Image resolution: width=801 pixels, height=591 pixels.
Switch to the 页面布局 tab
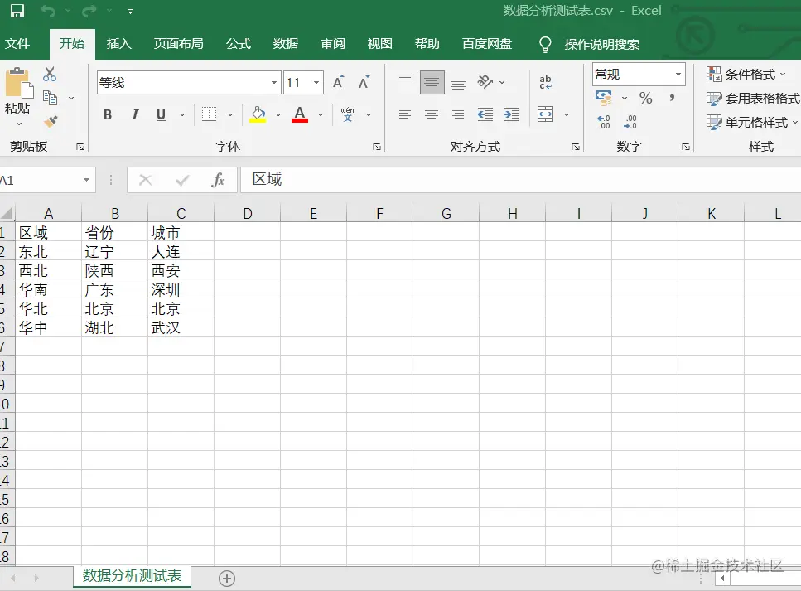click(179, 44)
